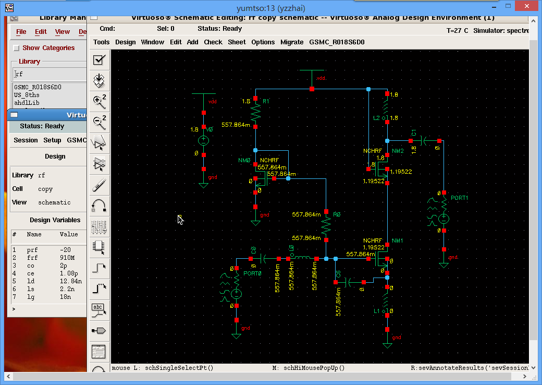Click the down arrow of the right scrollbar
The image size is (542, 385).
tap(534, 367)
